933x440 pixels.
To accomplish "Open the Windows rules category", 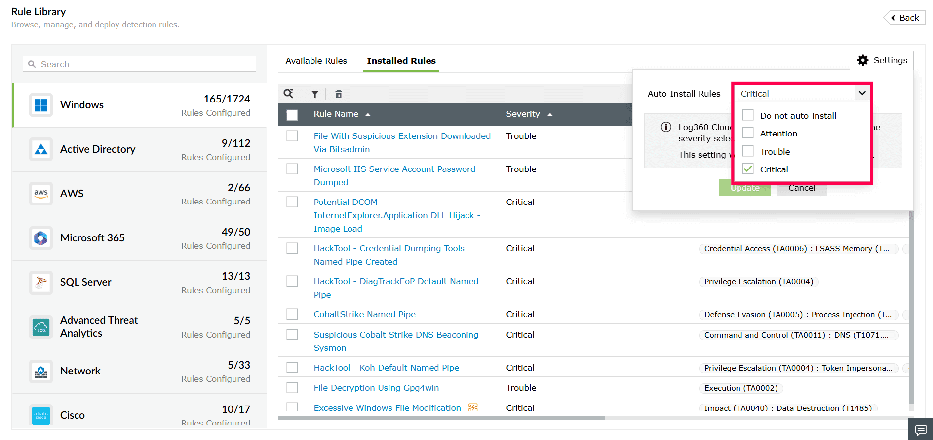I will 140,105.
